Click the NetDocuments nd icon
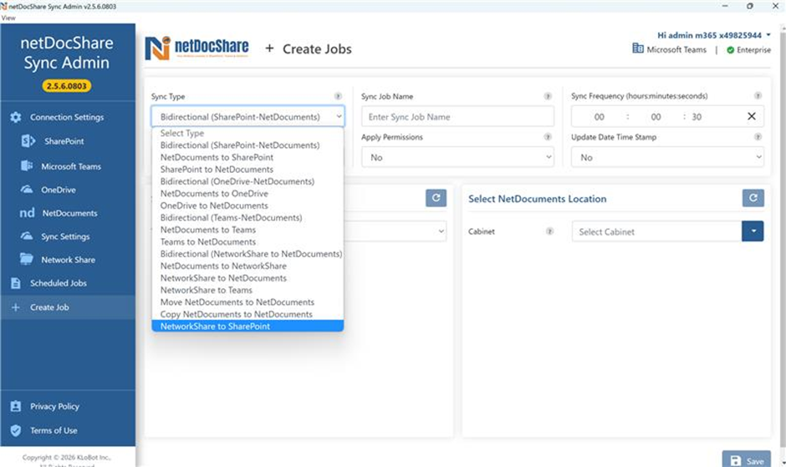The height and width of the screenshot is (467, 786). point(27,213)
